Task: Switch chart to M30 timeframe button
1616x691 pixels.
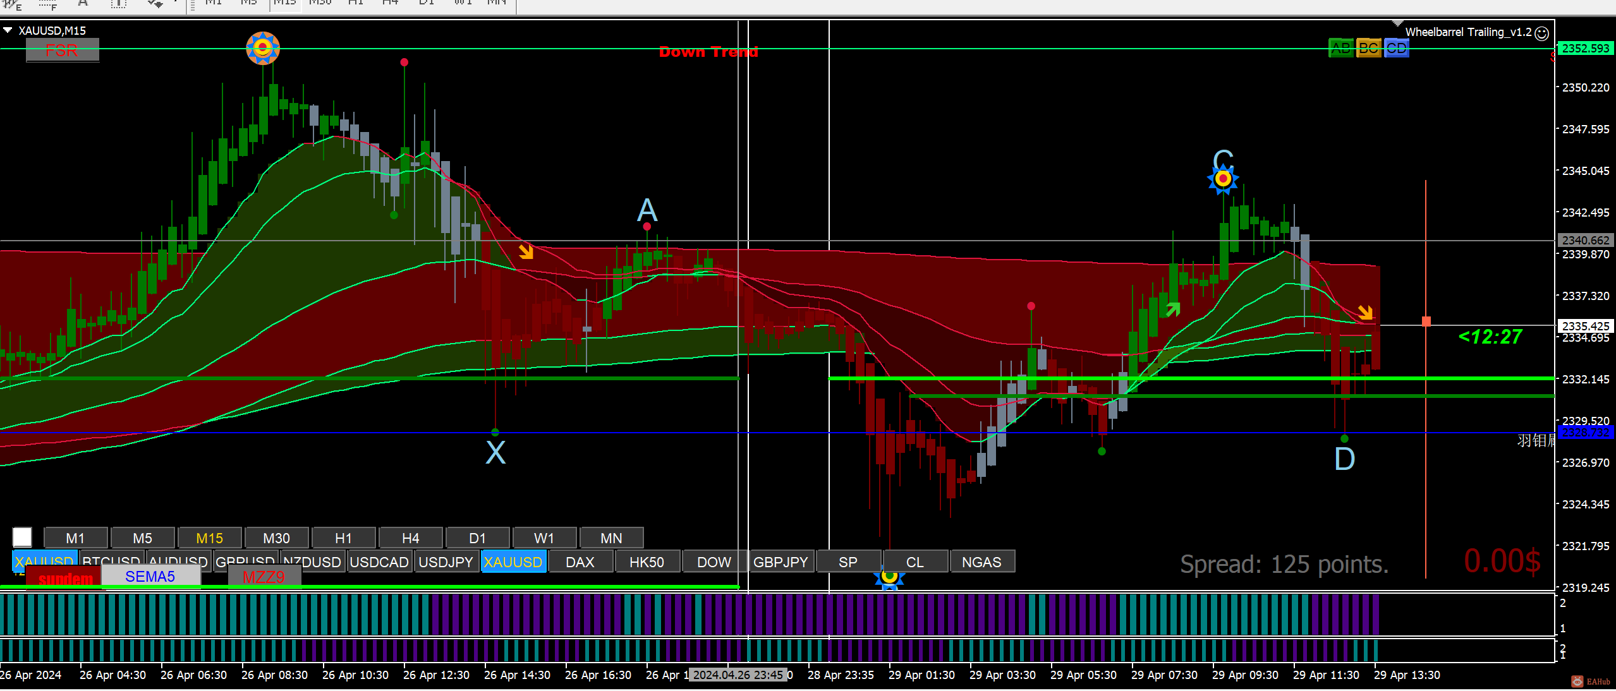Action: coord(276,538)
